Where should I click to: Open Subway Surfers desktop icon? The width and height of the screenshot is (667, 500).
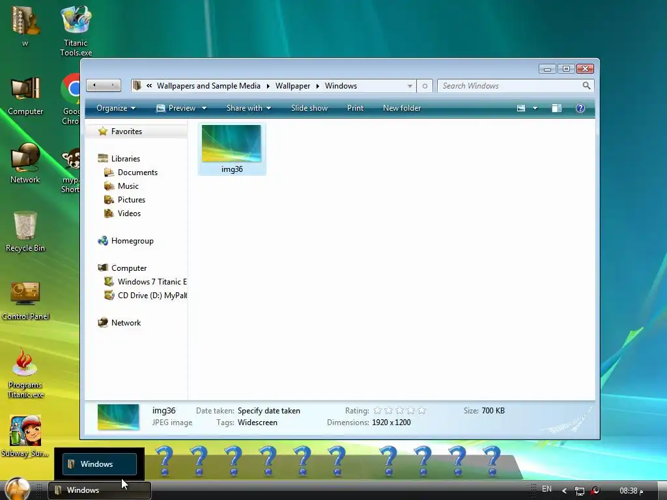[x=25, y=436]
